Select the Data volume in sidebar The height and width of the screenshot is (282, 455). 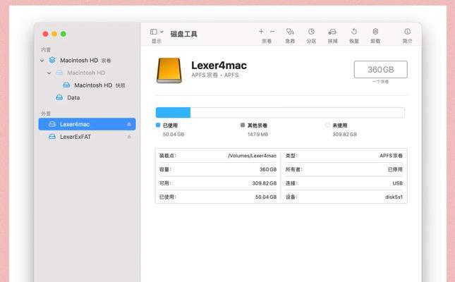[87, 98]
